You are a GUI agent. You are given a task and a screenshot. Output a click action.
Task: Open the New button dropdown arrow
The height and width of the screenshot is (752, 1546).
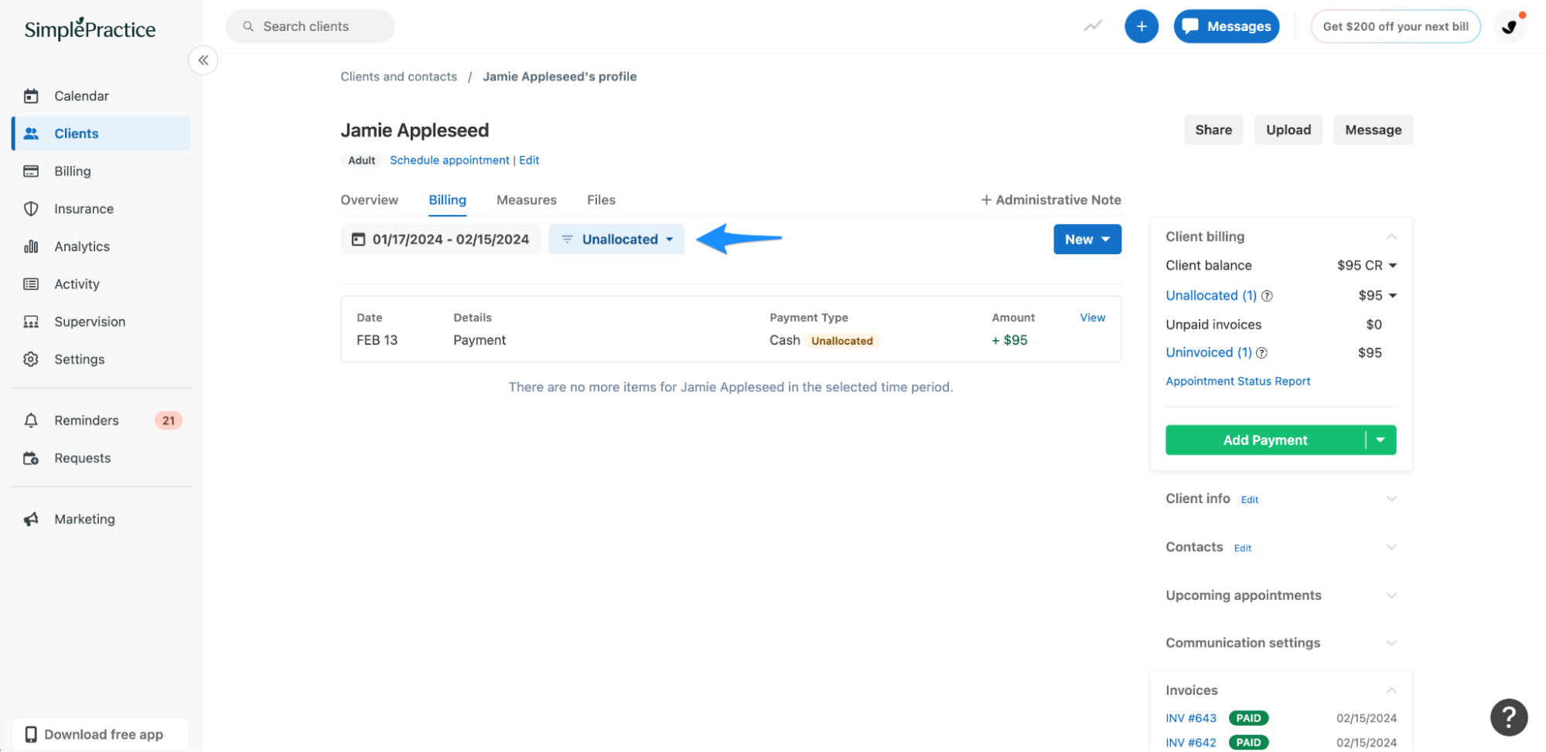tap(1106, 239)
